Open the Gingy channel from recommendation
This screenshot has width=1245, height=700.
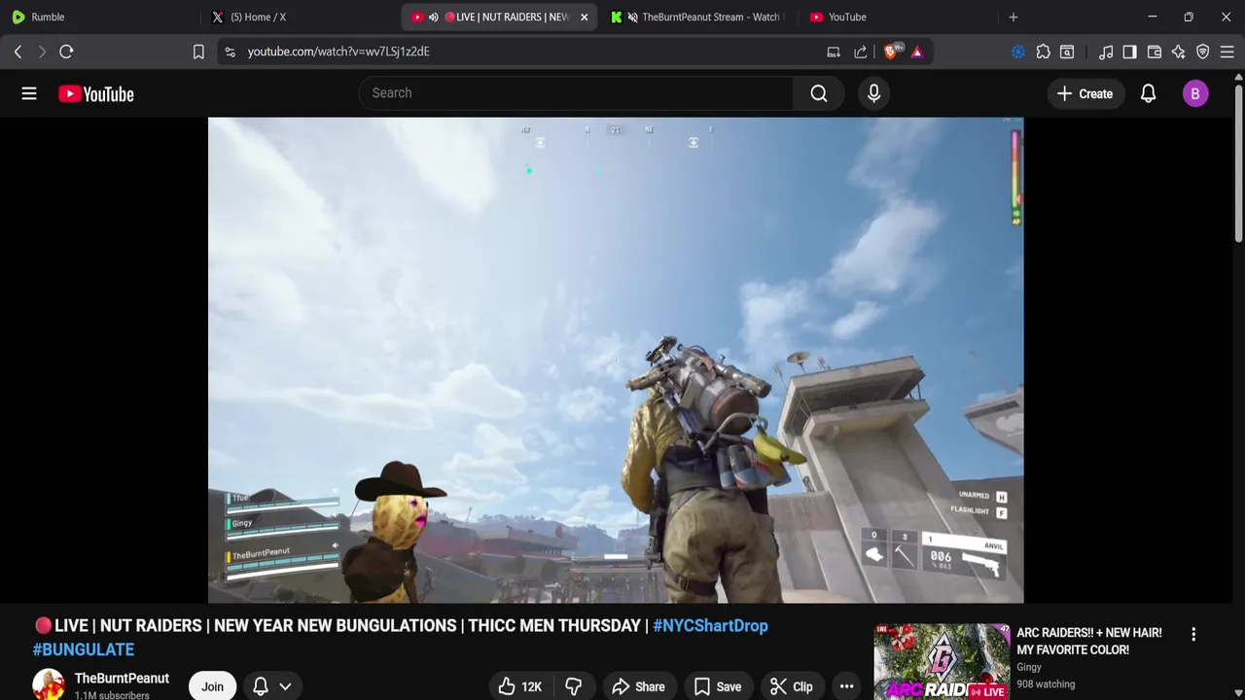(1029, 667)
